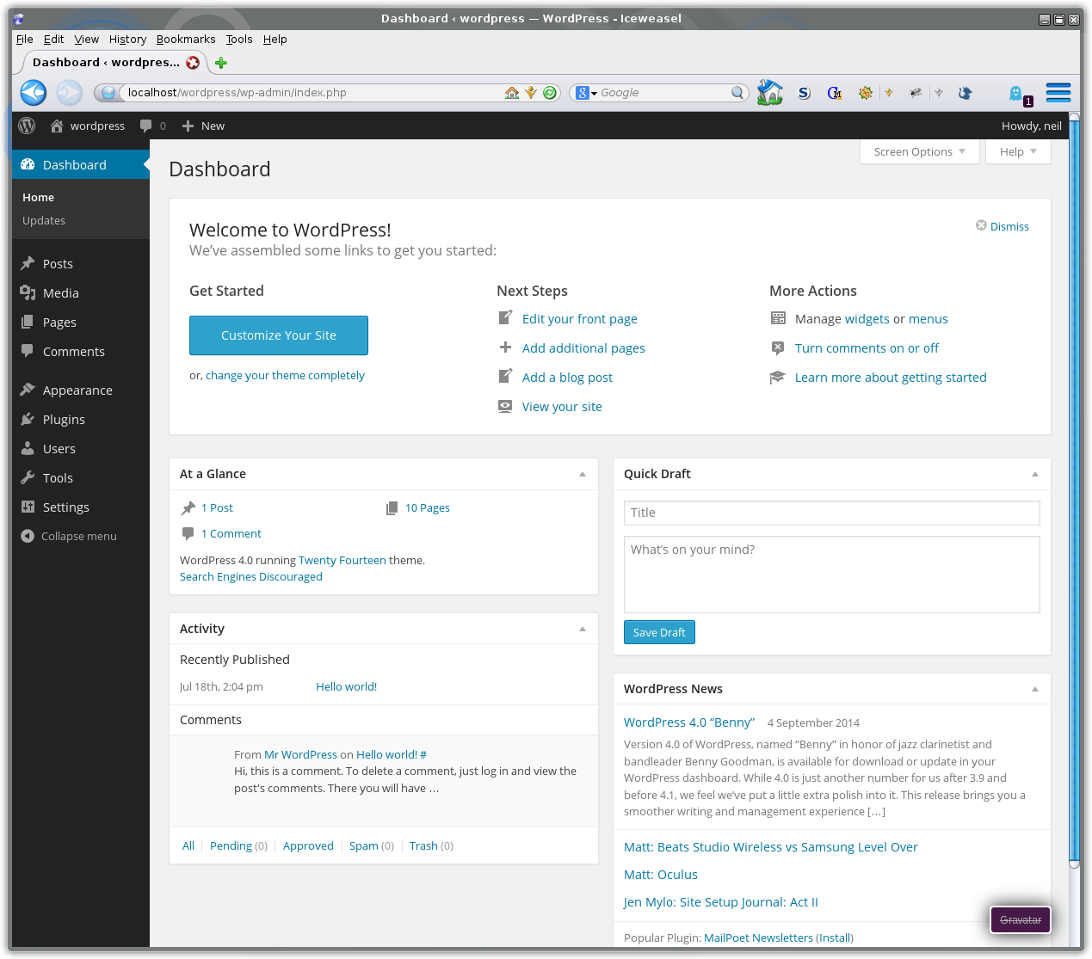The image size is (1092, 959).
Task: Click the Customize Your Site button
Action: click(279, 335)
